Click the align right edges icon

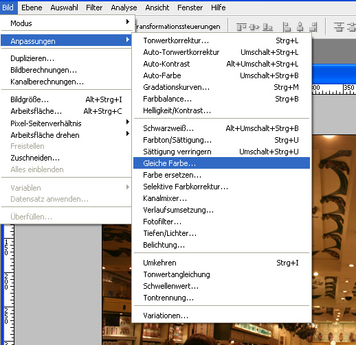point(313,27)
